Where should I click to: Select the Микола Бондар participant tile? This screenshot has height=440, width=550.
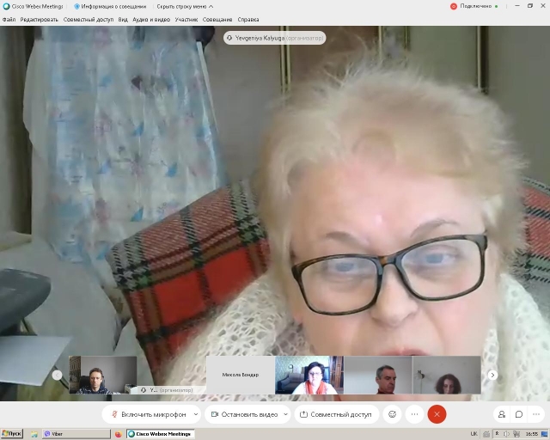coord(241,375)
